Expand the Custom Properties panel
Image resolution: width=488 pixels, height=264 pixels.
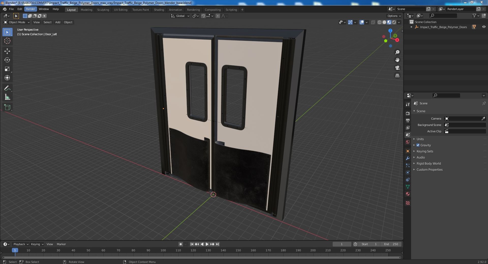[x=429, y=169]
